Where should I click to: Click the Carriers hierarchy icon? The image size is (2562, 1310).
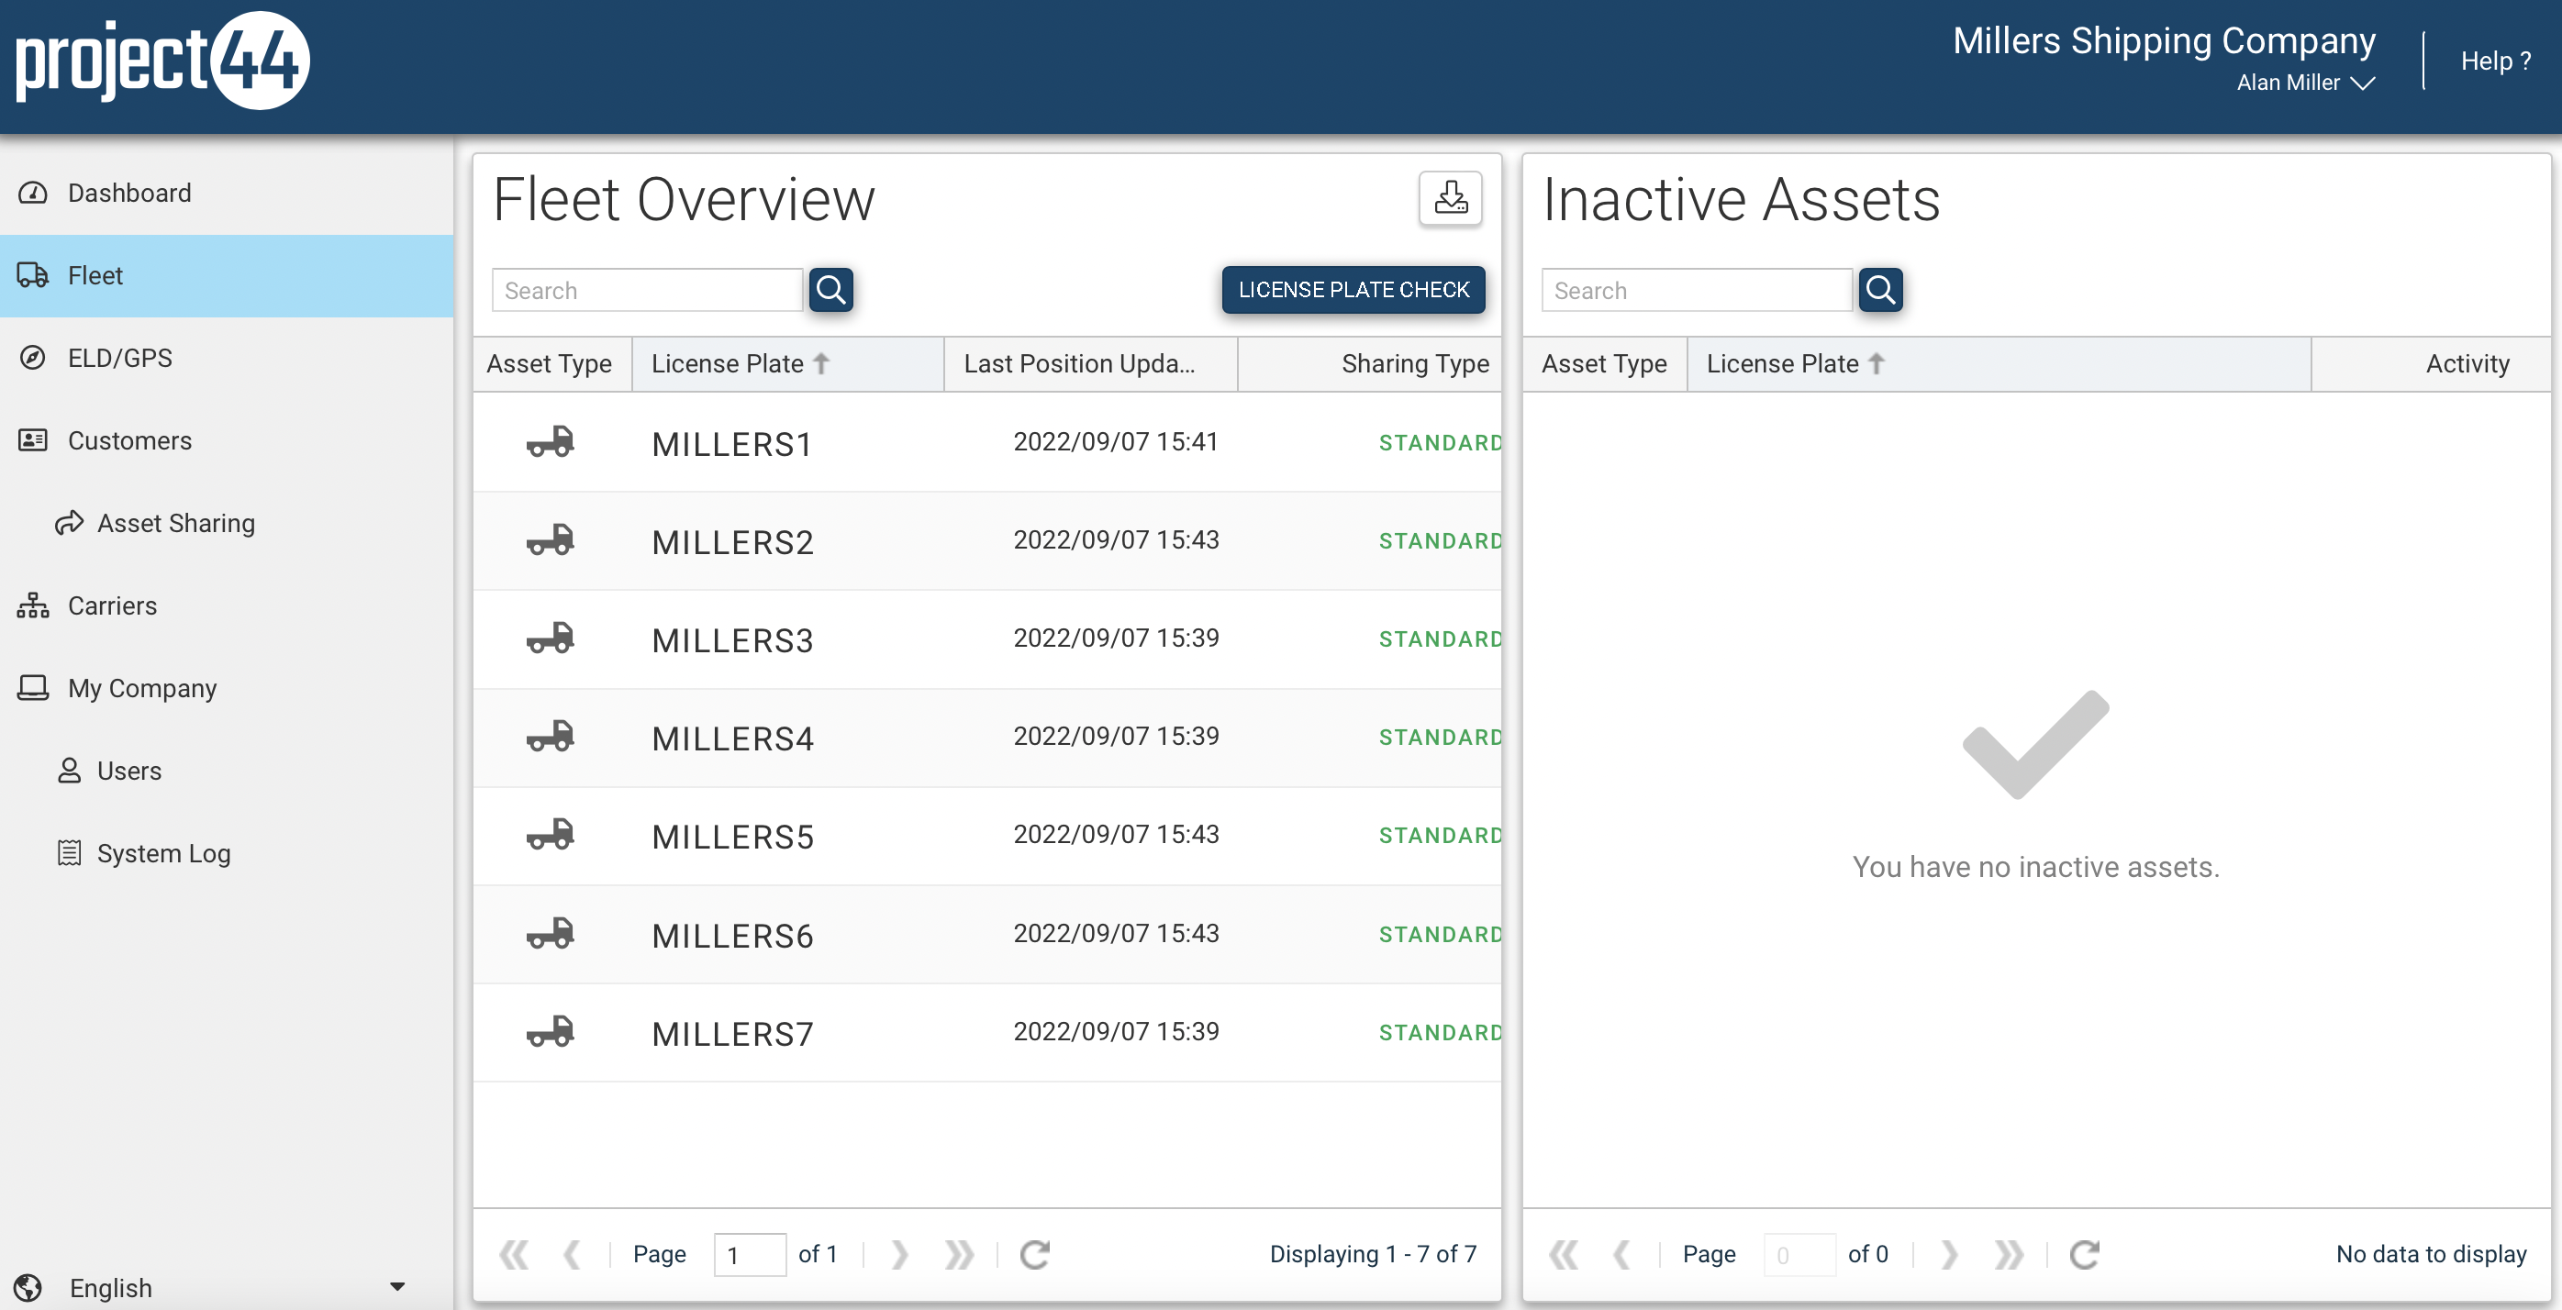[33, 605]
